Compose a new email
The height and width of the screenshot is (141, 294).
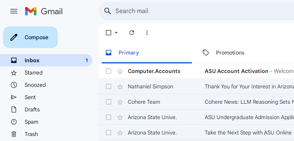click(x=30, y=37)
